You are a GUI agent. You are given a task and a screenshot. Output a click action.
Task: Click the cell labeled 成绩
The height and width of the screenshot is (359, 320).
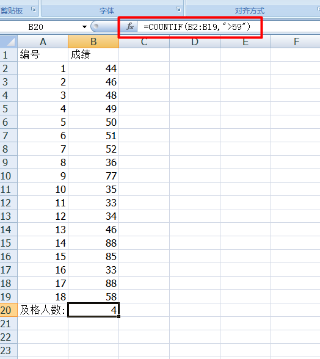tap(93, 55)
